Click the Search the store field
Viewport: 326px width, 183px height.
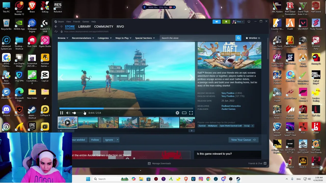coord(197,38)
